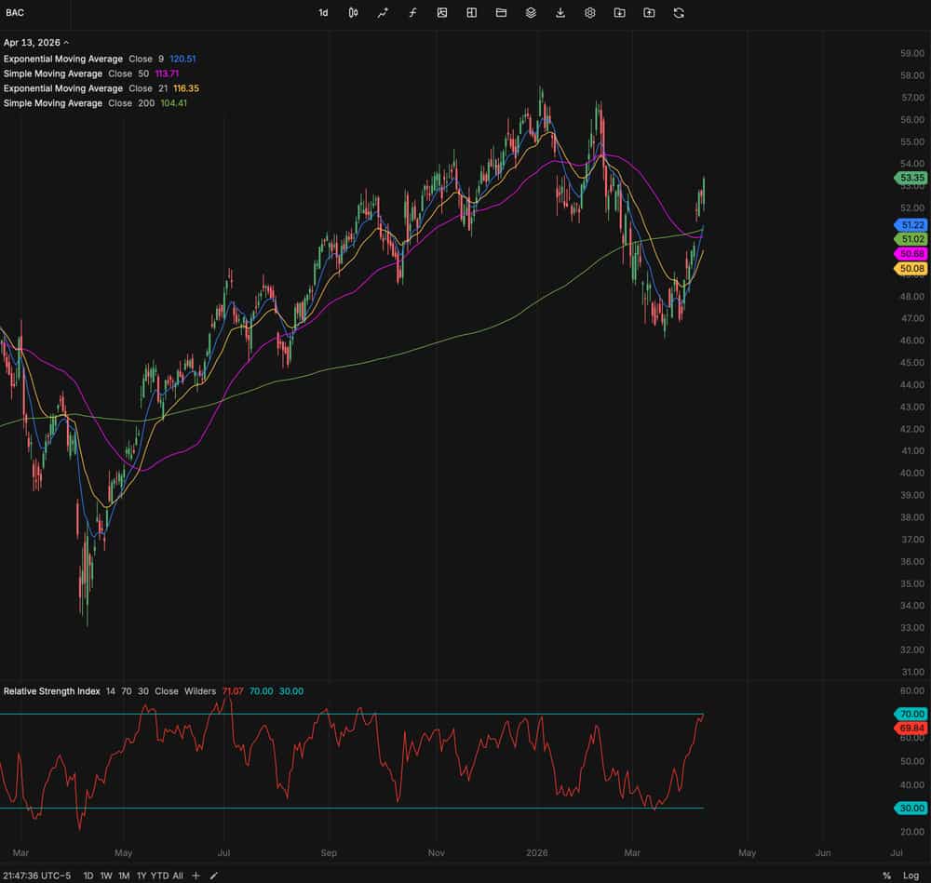Set range to YTD
931x883 pixels.
159,876
